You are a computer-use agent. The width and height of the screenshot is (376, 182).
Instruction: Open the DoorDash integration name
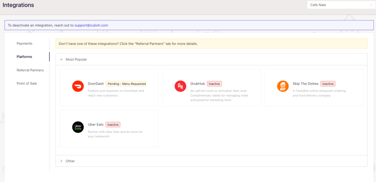(96, 84)
